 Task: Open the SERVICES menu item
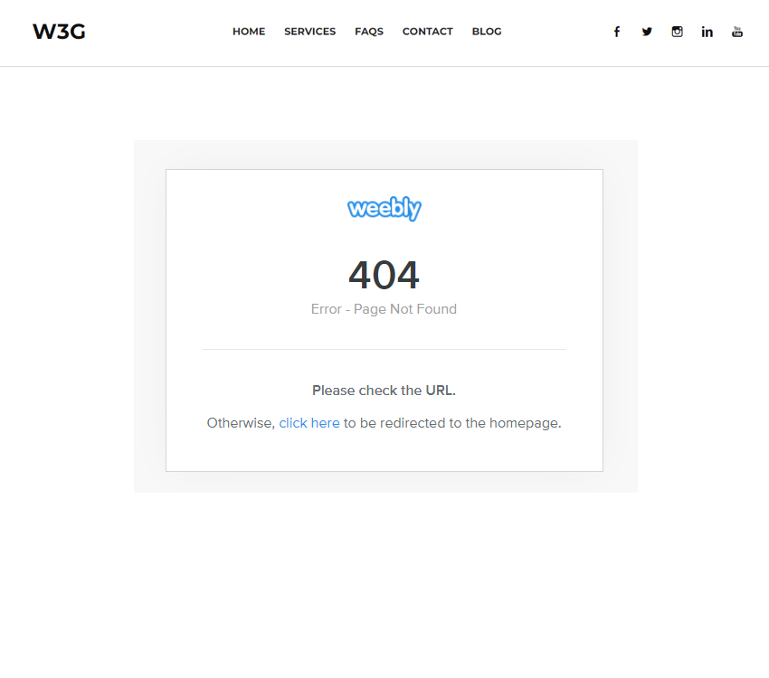click(x=310, y=32)
